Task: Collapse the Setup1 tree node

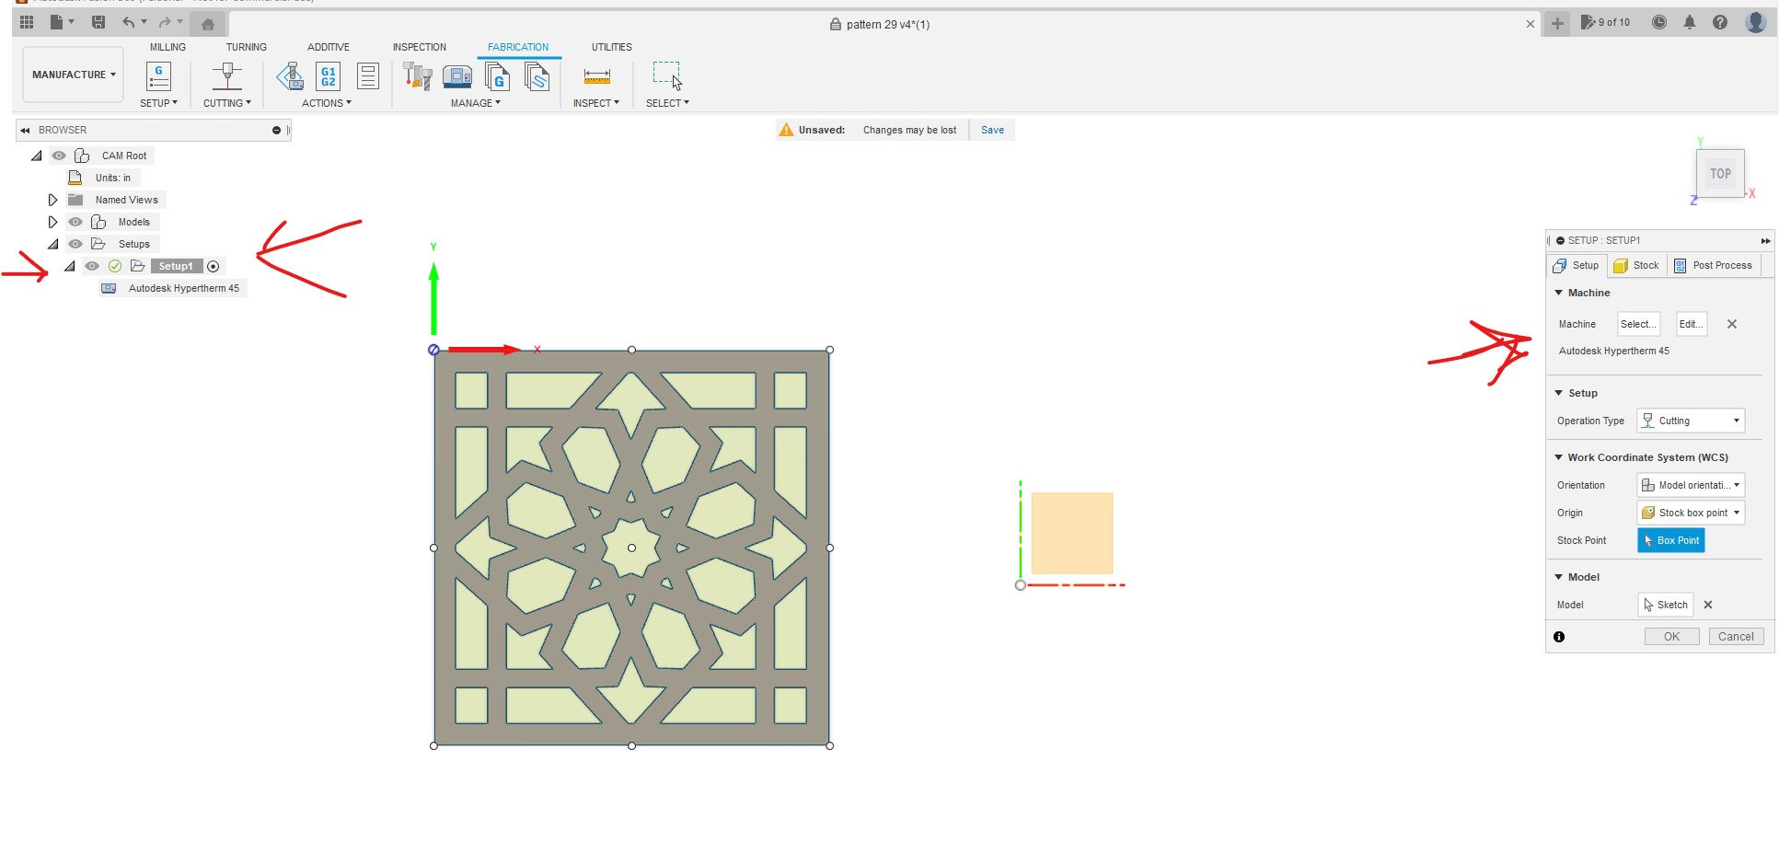Action: click(70, 266)
